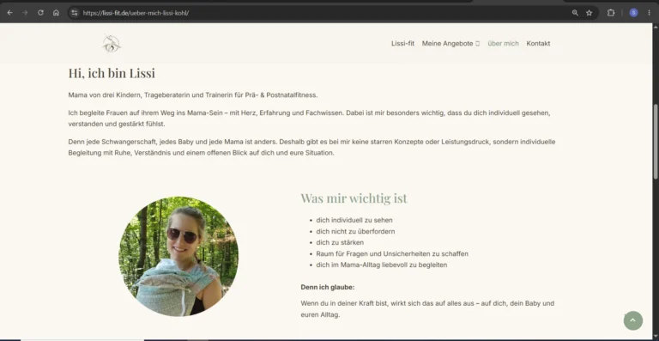Select the über mich navigation item
659x341 pixels.
tap(503, 43)
